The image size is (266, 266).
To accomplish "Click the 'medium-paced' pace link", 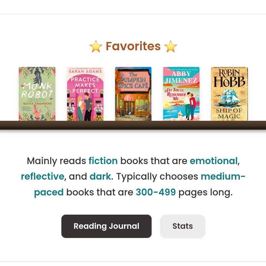I will pyautogui.click(x=223, y=177).
